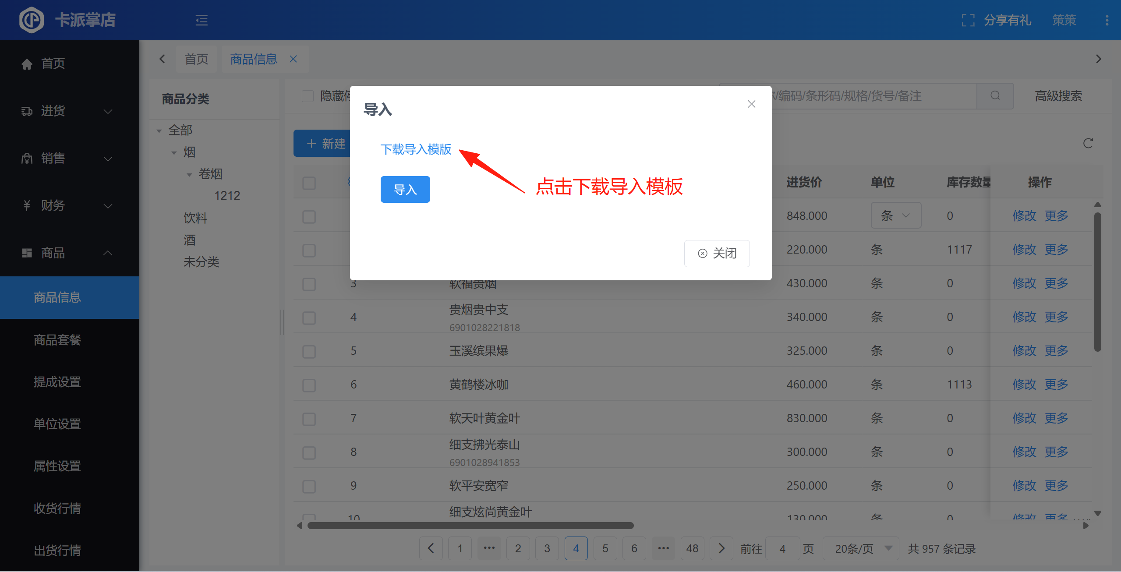The height and width of the screenshot is (572, 1121).
Task: Collapse the 卷烟 category tree node
Action: point(190,174)
